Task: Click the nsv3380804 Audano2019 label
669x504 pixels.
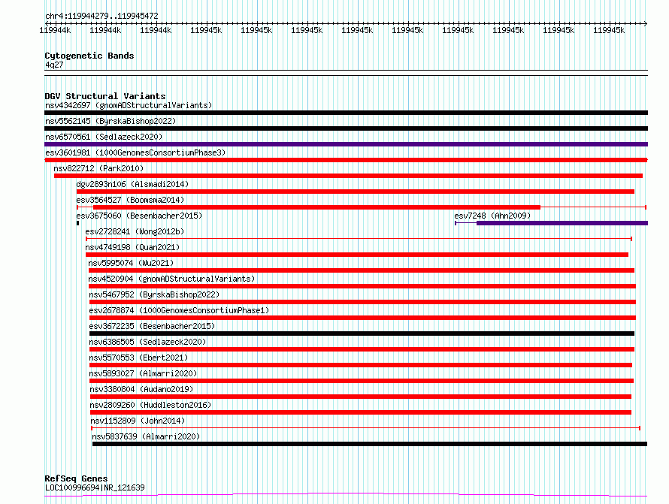Action: coord(141,389)
